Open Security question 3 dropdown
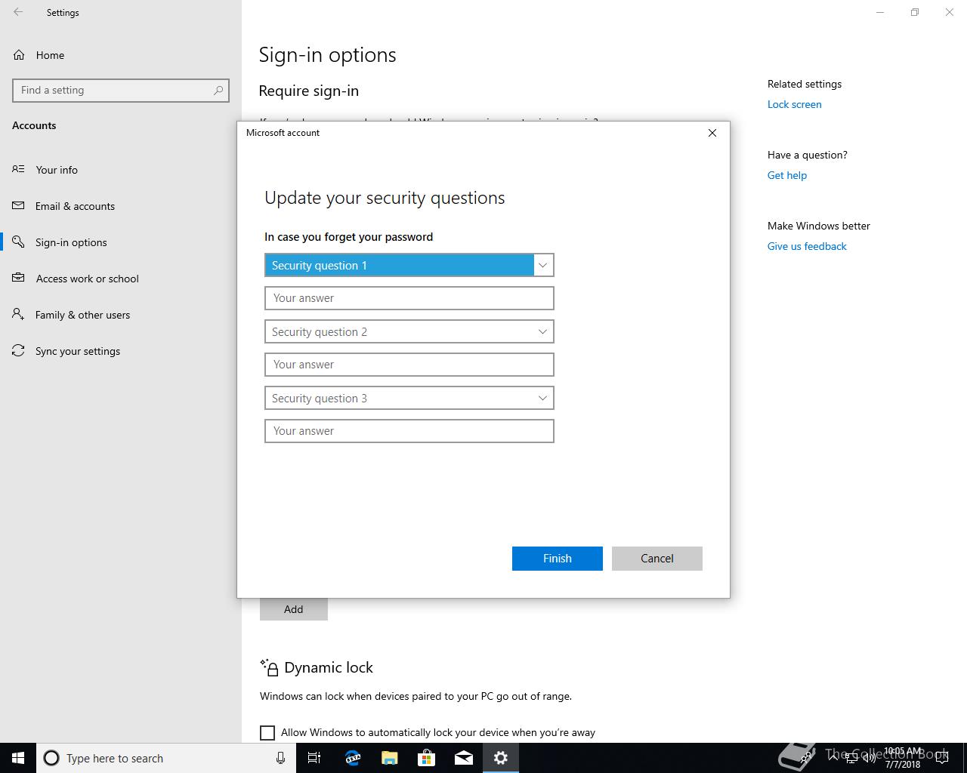This screenshot has height=773, width=967. 409,398
